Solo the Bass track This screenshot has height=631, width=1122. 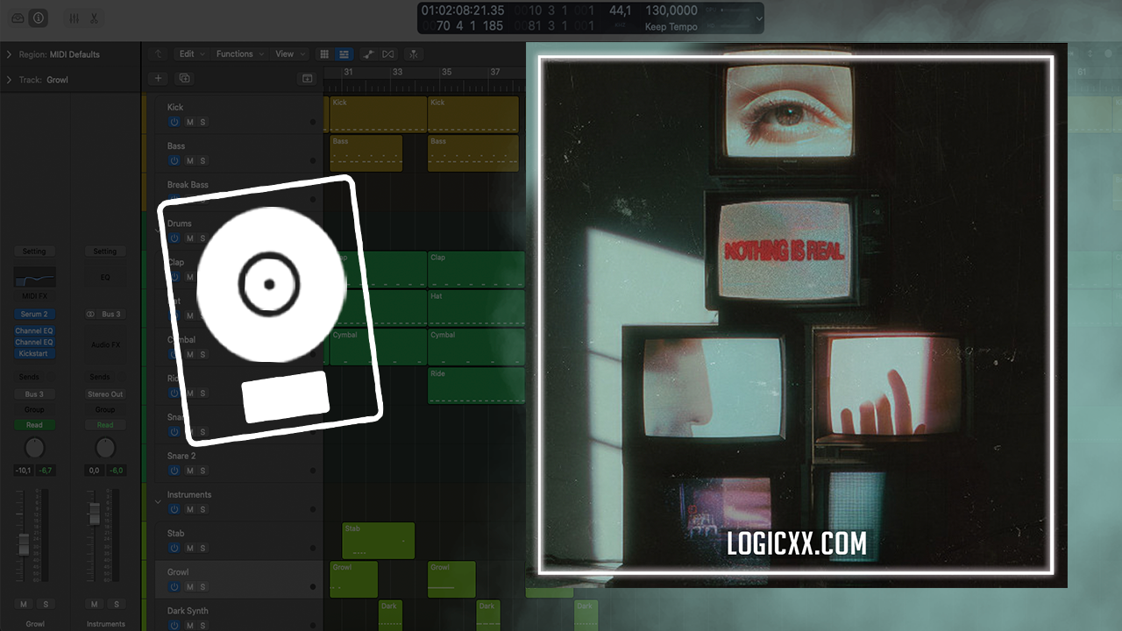point(202,160)
